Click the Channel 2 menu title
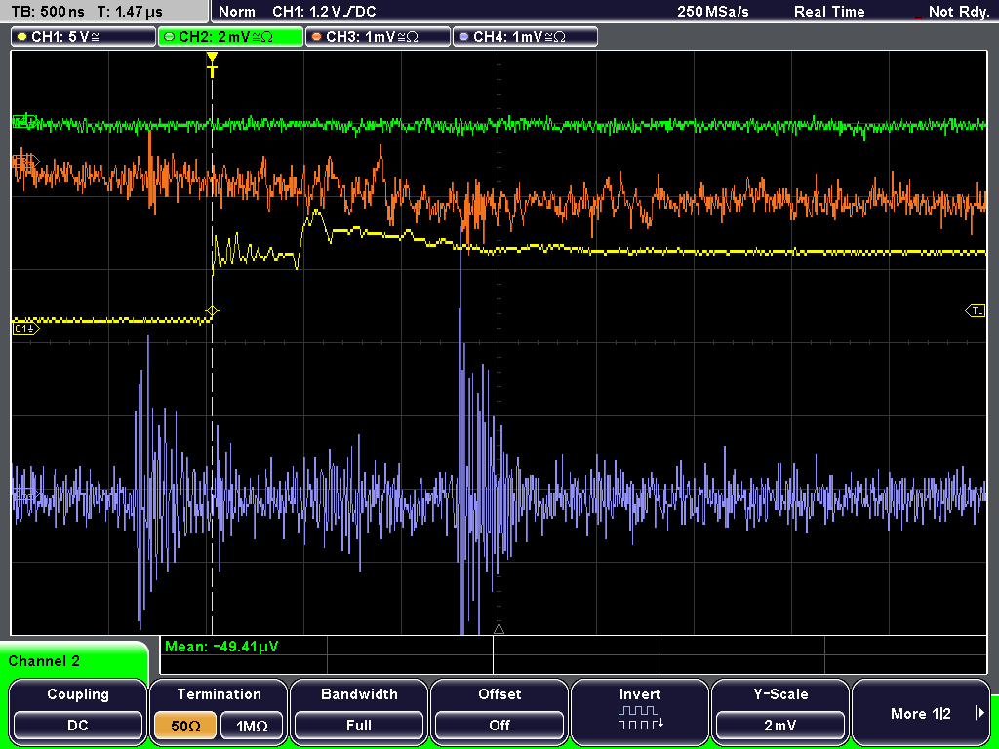The height and width of the screenshot is (749, 999). tap(44, 661)
